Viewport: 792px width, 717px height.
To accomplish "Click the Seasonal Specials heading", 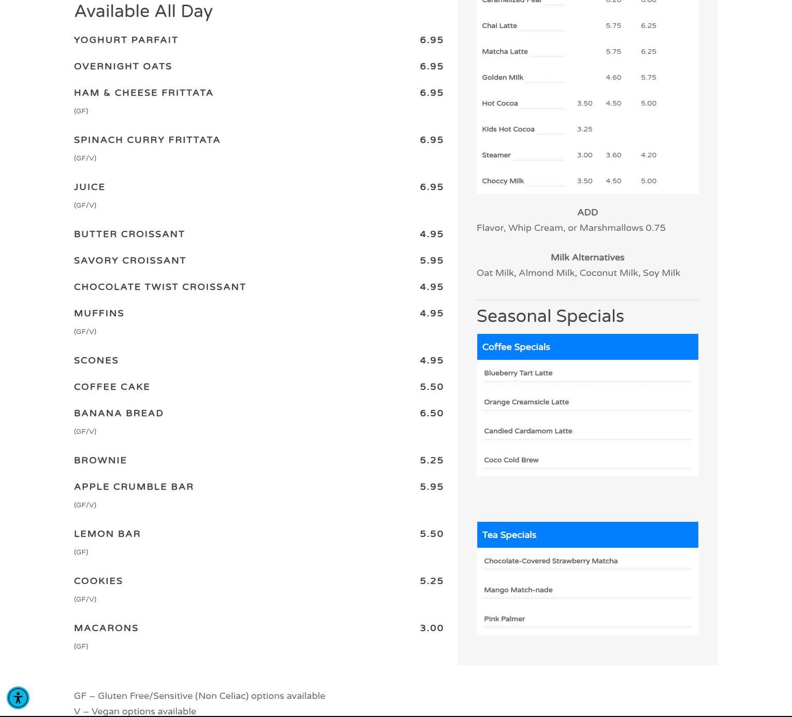I will pos(550,316).
